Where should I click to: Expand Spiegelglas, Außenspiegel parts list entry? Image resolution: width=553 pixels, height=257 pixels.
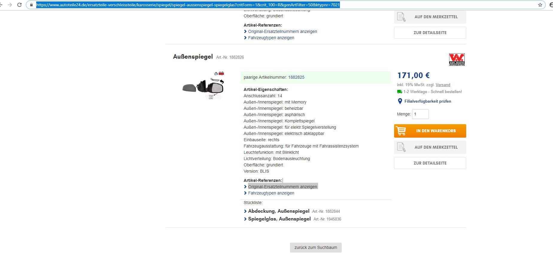coord(279,219)
